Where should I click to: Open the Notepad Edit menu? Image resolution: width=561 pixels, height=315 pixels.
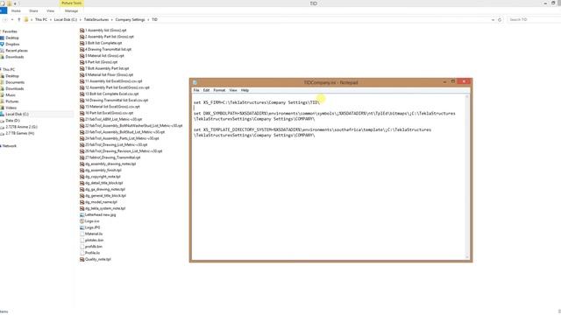[207, 90]
